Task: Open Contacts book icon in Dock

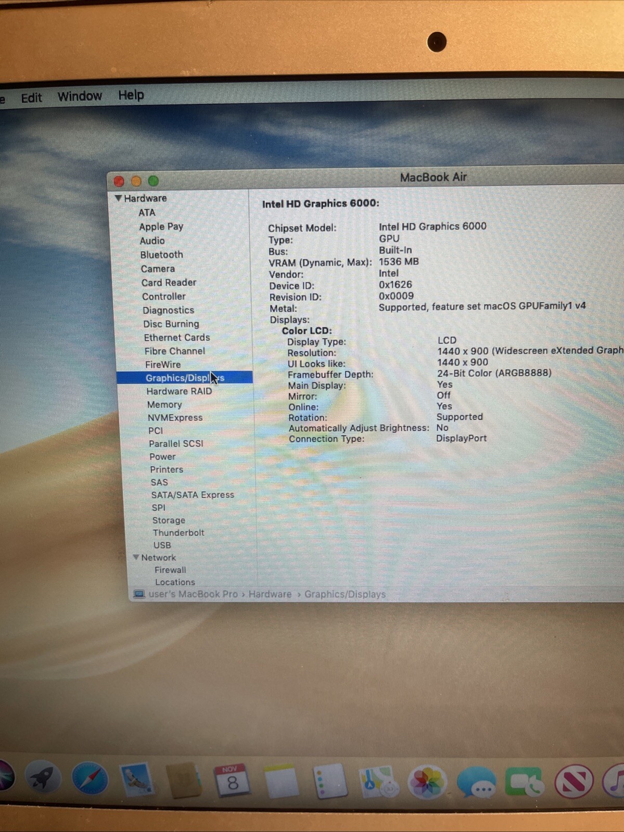Action: tap(183, 780)
